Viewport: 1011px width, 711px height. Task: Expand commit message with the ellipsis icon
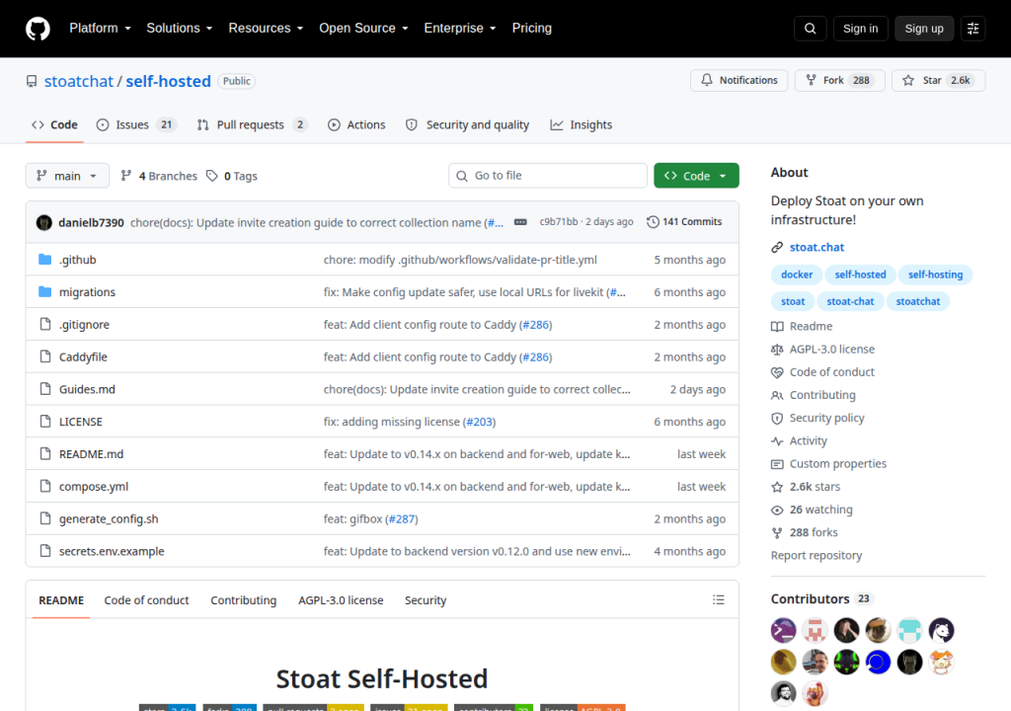pos(520,222)
